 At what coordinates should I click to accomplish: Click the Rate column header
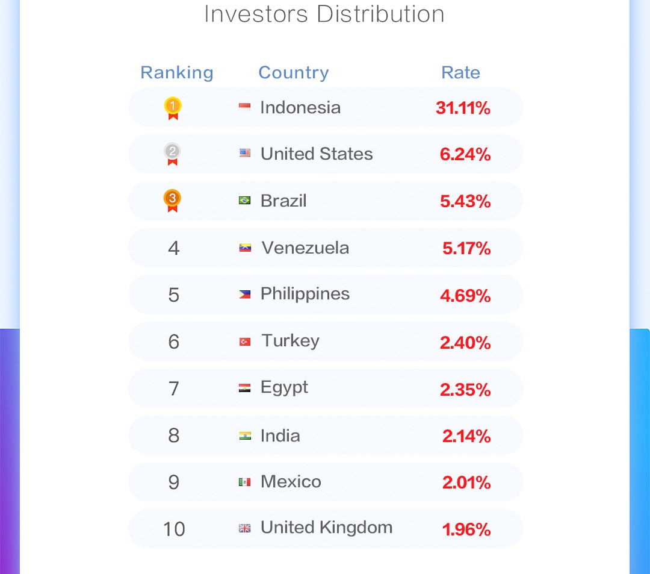click(x=461, y=72)
